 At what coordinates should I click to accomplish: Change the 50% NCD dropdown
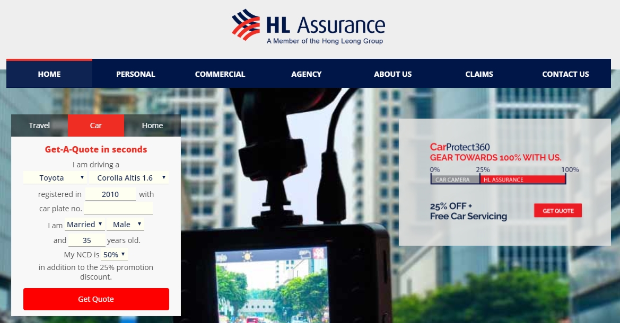tap(115, 255)
